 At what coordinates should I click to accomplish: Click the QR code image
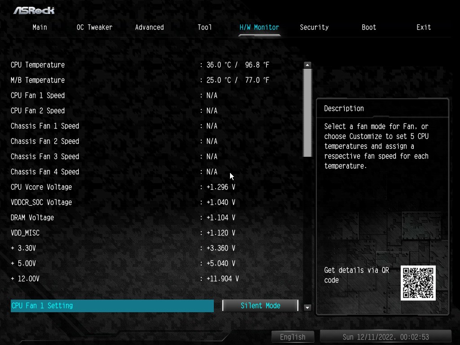[x=418, y=283]
